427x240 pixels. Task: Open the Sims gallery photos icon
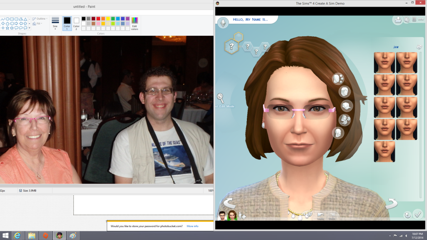(407, 20)
